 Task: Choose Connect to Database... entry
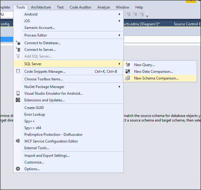click(68, 43)
